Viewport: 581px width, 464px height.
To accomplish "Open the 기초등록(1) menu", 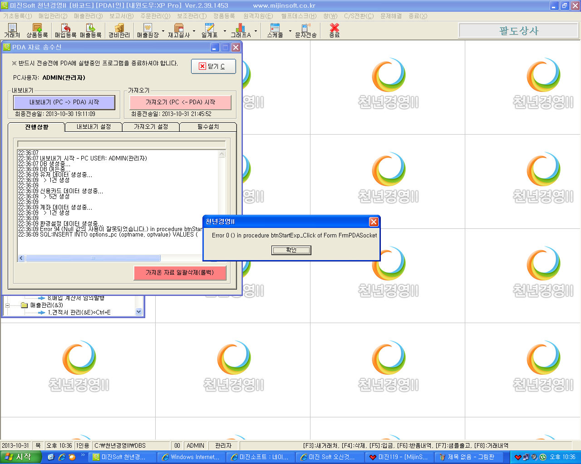I will (x=17, y=16).
